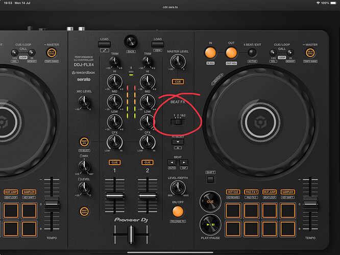Click the PLAY/PAUSE button on right deck

tap(210, 225)
